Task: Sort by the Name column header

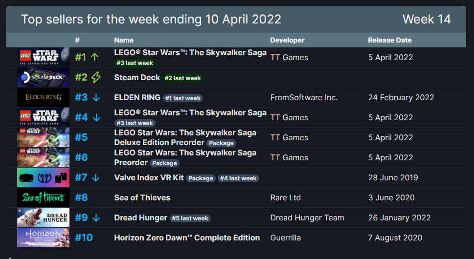Action: (x=124, y=40)
